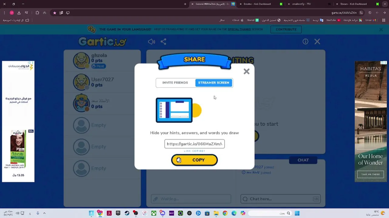Switch to Stream - Kick Dashboard tab
Screen dimensions: 389x218
coord(357,4)
